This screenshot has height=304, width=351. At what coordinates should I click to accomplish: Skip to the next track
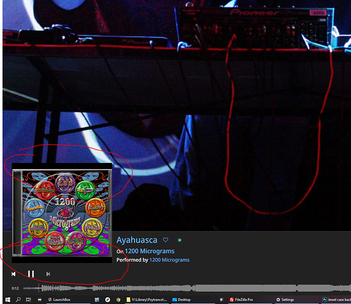48,274
